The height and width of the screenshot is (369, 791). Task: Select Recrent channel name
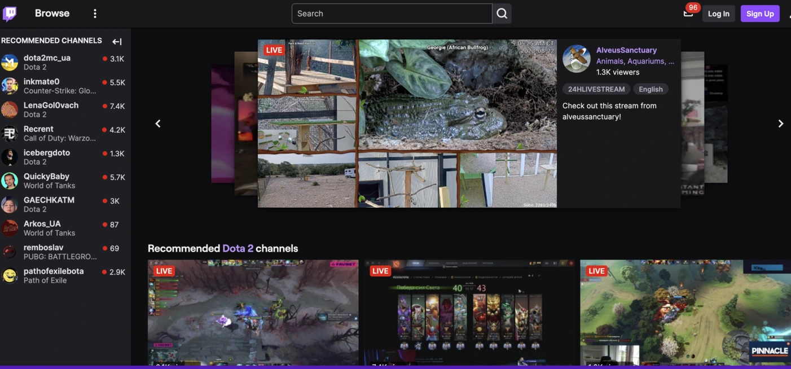(38, 129)
